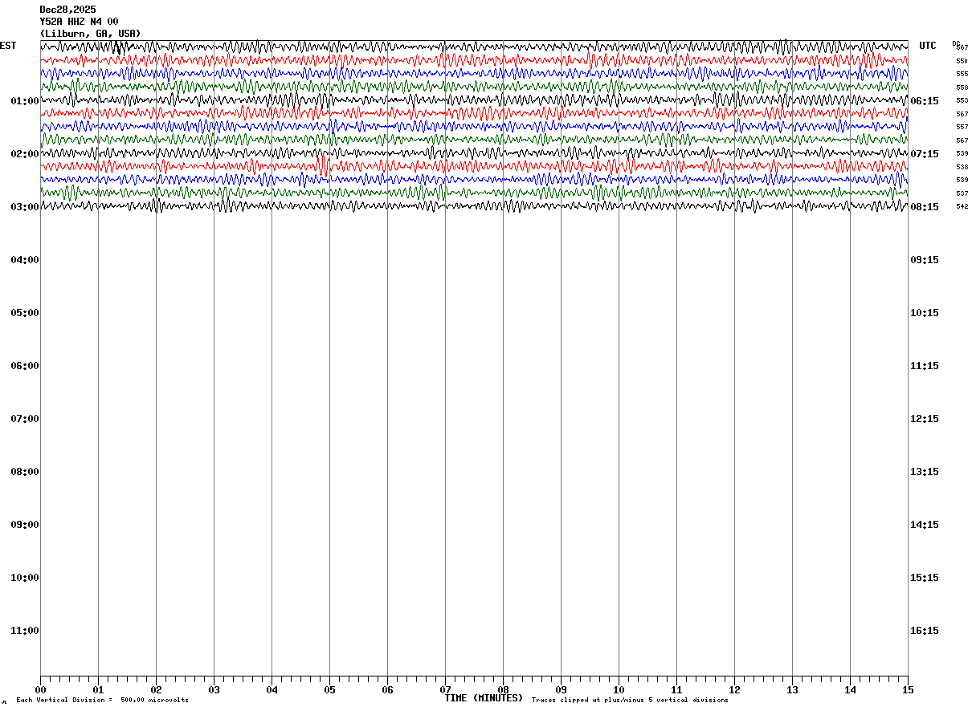The image size is (972, 711).
Task: Select the 03:00 EST time label
Action: point(25,207)
